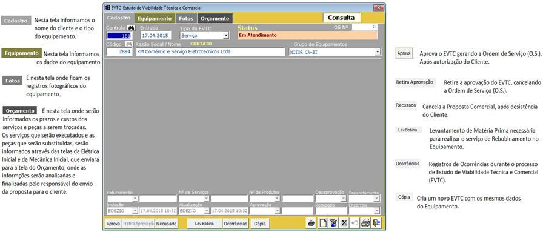
Task: Click the Retira Aprovação button
Action: [139, 224]
